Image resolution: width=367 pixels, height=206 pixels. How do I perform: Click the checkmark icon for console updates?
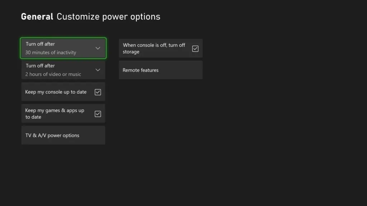point(98,92)
